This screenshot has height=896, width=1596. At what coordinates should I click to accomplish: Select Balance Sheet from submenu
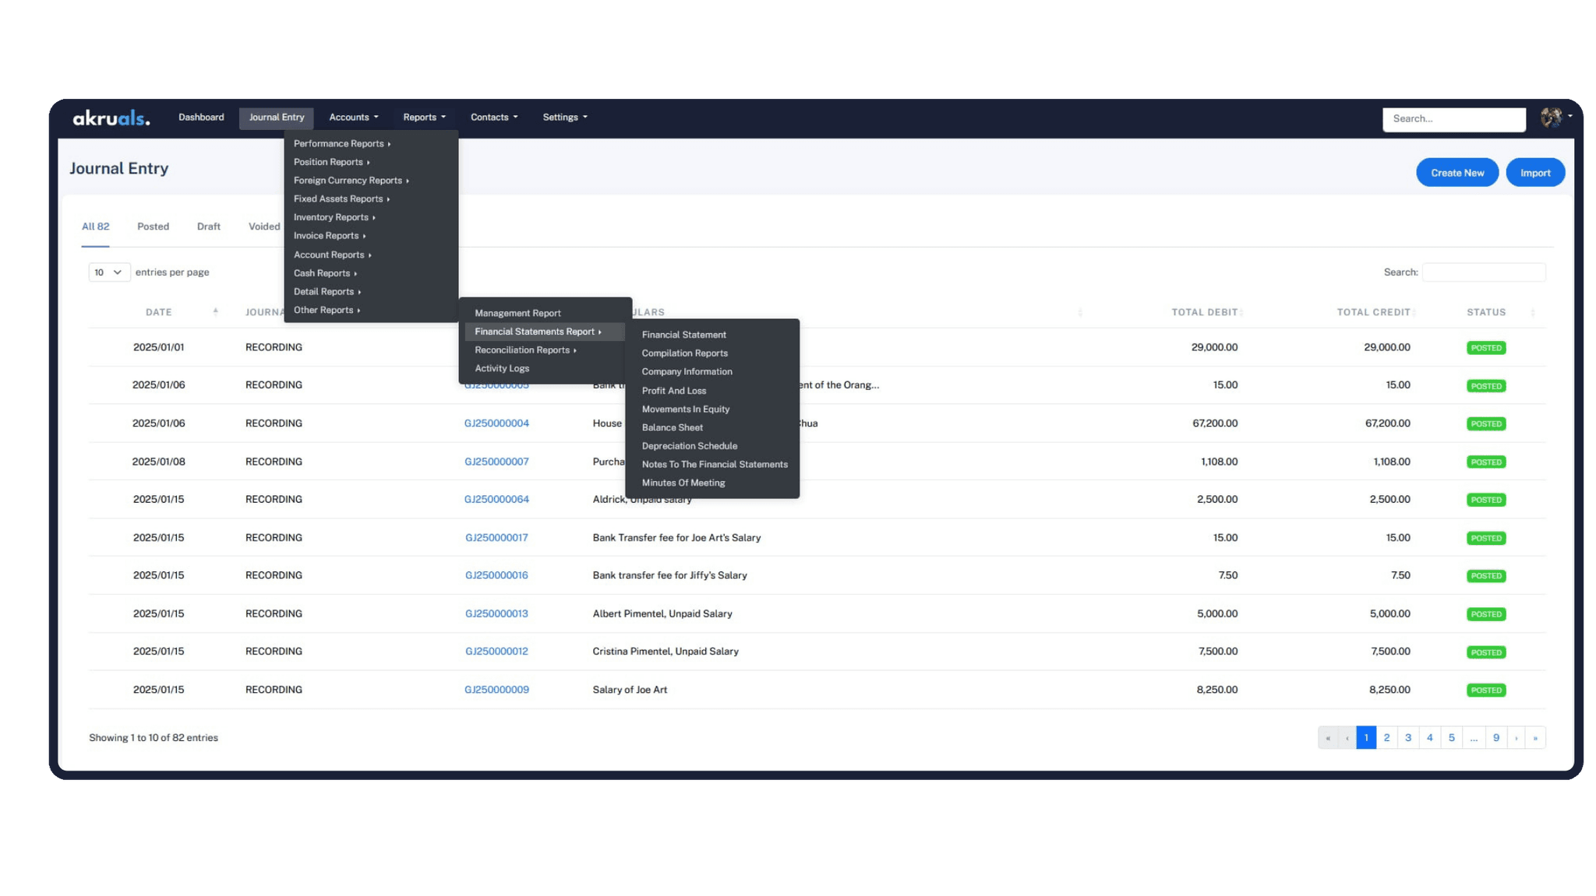pos(672,427)
